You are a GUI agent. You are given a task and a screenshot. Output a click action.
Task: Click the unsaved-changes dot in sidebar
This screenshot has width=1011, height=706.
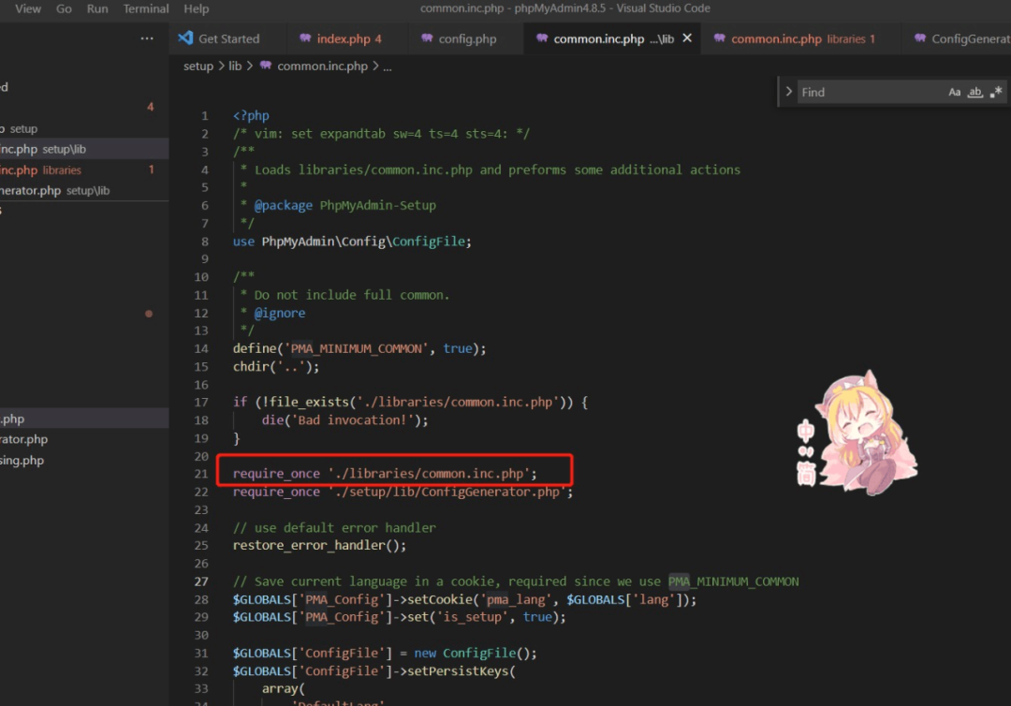coord(149,314)
